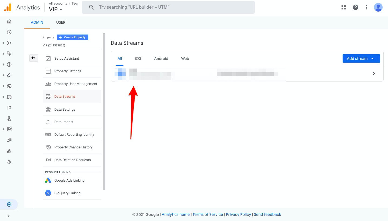
Task: Expand the Retention section arrow
Action: pyautogui.click(x=4, y=75)
